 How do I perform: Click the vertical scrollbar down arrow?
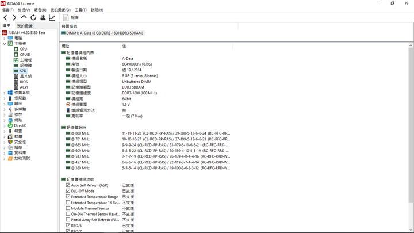click(411, 230)
